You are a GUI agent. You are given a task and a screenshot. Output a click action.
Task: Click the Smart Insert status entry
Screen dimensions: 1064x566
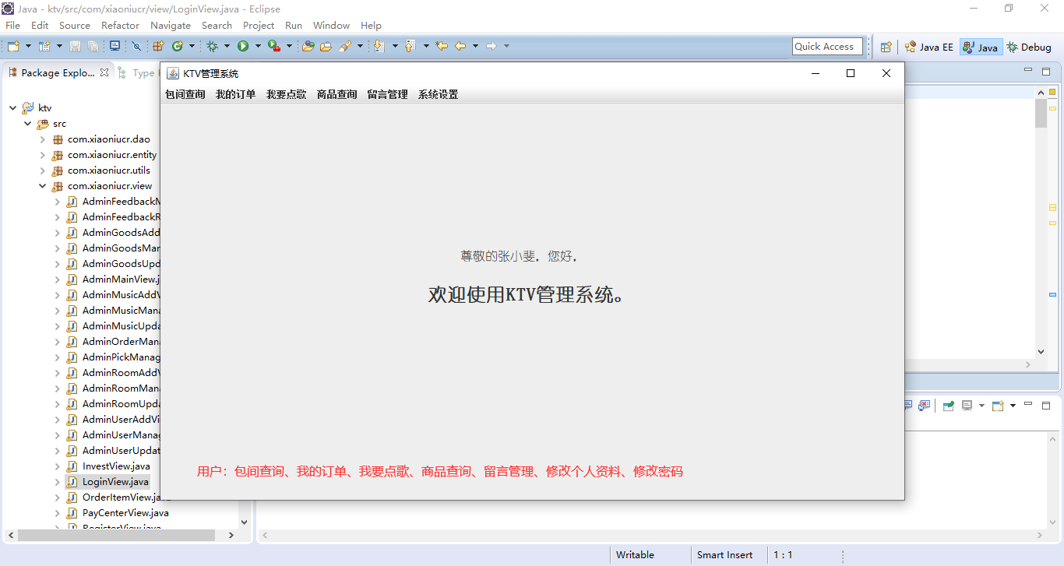tap(725, 555)
